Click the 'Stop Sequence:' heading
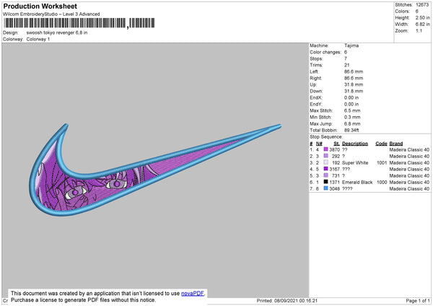Viewport: 433px width, 306px height. click(x=326, y=137)
